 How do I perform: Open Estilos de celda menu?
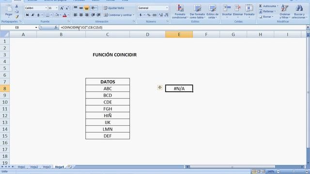[213, 12]
